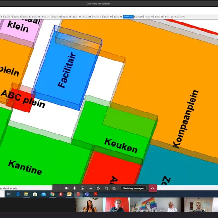Open more actions ellipsis menu

pos(90,188)
